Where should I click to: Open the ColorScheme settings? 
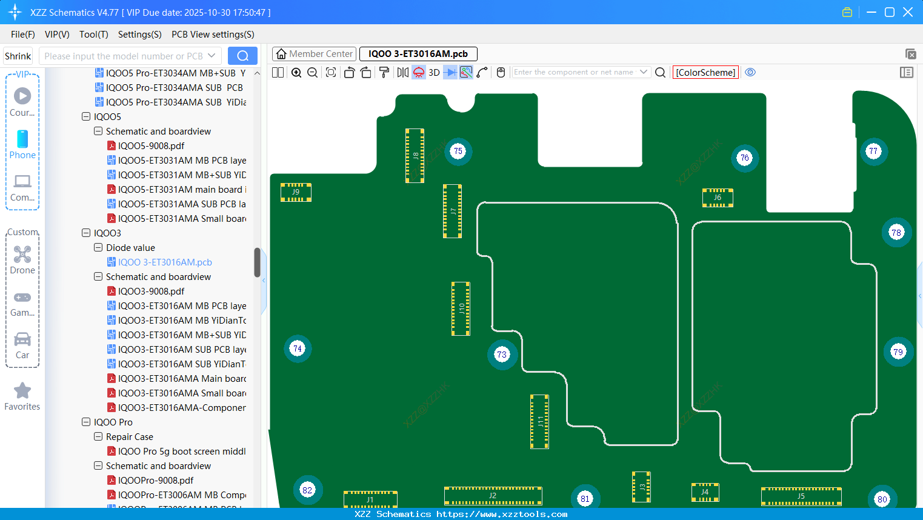pyautogui.click(x=705, y=73)
